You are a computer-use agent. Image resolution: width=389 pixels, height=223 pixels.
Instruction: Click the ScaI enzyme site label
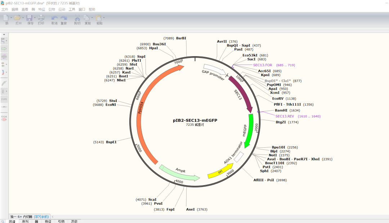tap(152, 200)
